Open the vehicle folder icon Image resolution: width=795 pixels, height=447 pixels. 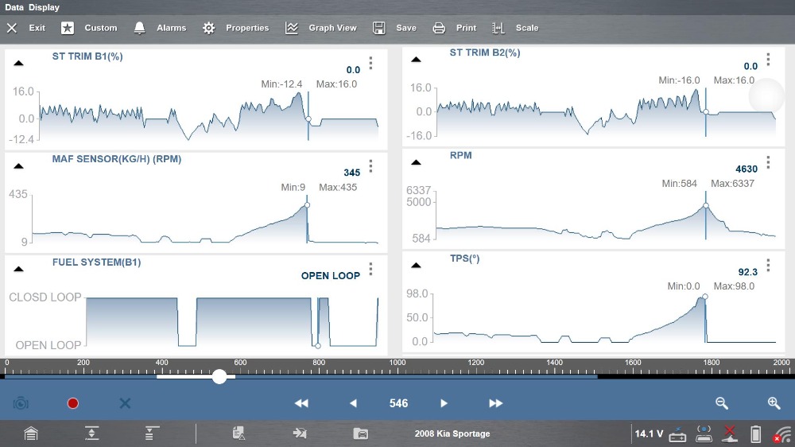coord(361,433)
